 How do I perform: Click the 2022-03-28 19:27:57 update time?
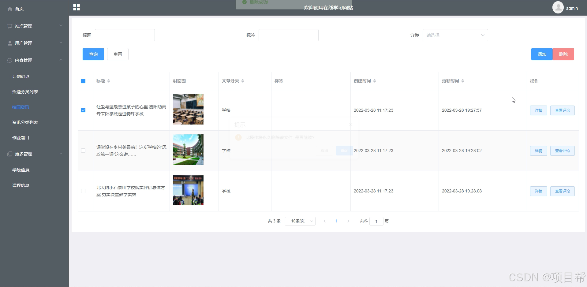(x=462, y=110)
